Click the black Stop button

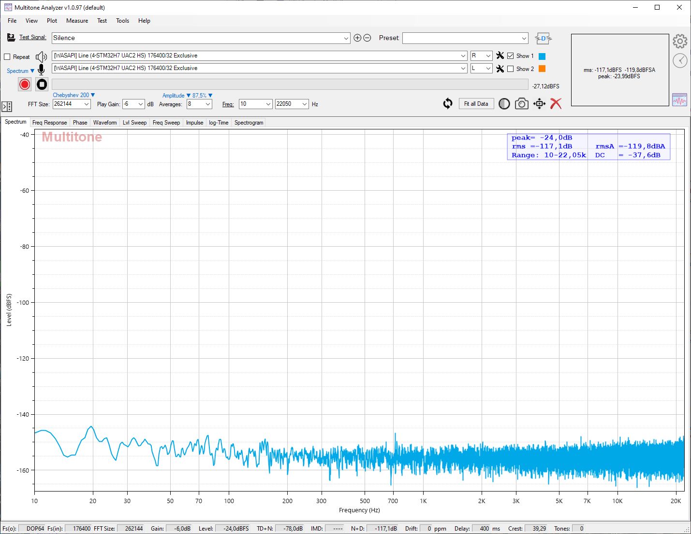click(42, 84)
